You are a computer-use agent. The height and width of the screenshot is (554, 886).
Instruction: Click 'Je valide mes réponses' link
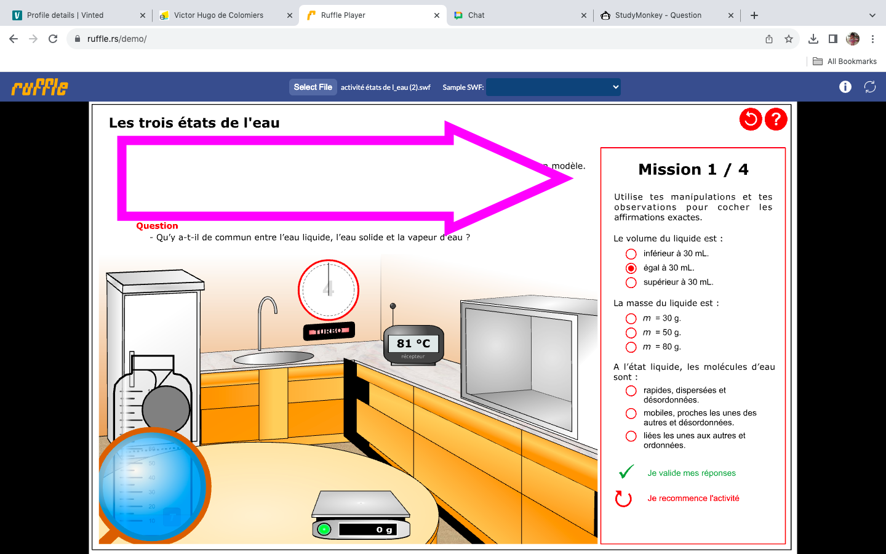pos(692,473)
